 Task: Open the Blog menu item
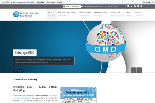129,14
